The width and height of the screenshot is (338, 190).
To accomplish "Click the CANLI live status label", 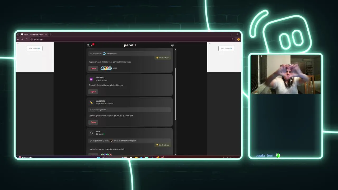I will coord(100,134).
